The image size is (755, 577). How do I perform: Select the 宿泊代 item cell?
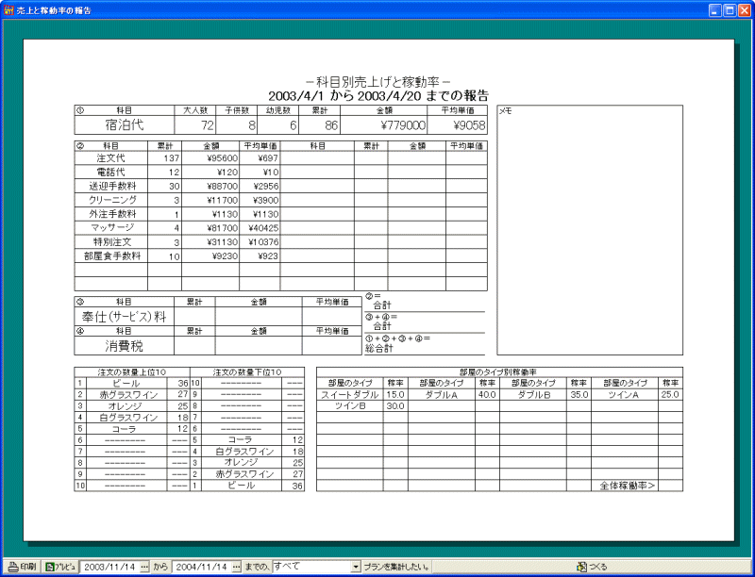pos(125,125)
